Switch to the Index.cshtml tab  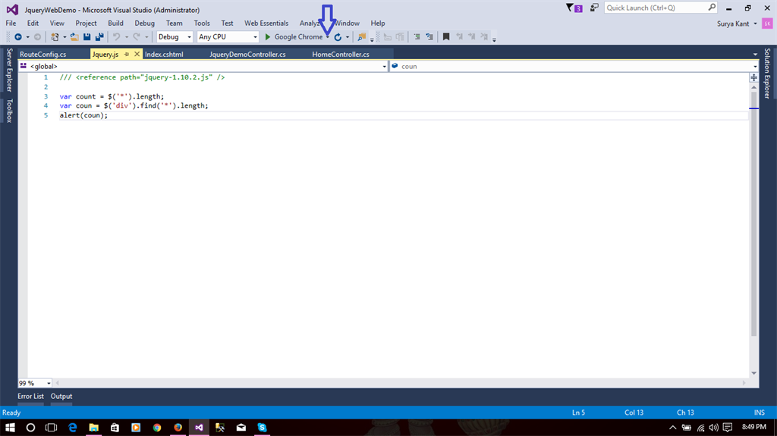[164, 54]
